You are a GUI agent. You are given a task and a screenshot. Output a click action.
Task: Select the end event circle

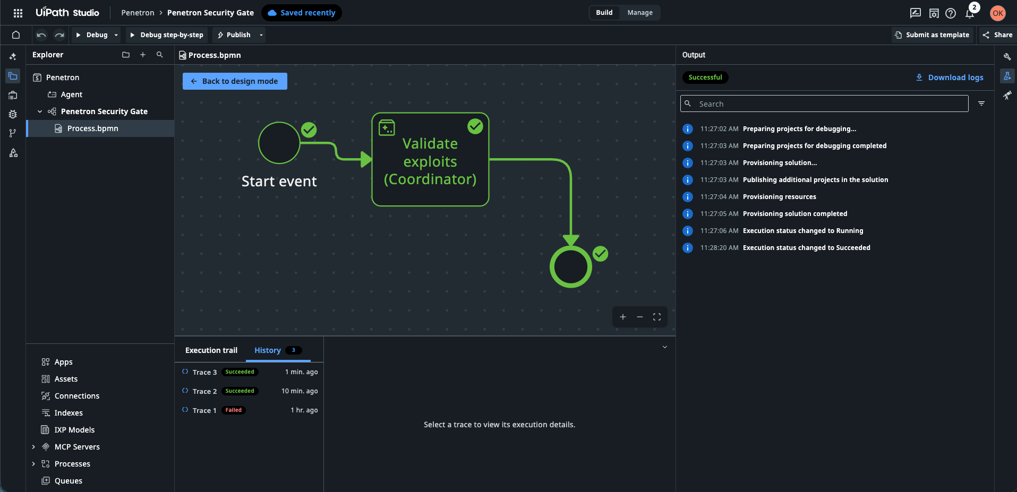tap(571, 266)
